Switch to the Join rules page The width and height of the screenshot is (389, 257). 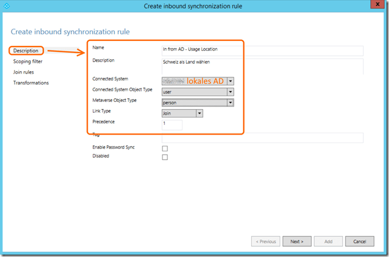pos(24,72)
